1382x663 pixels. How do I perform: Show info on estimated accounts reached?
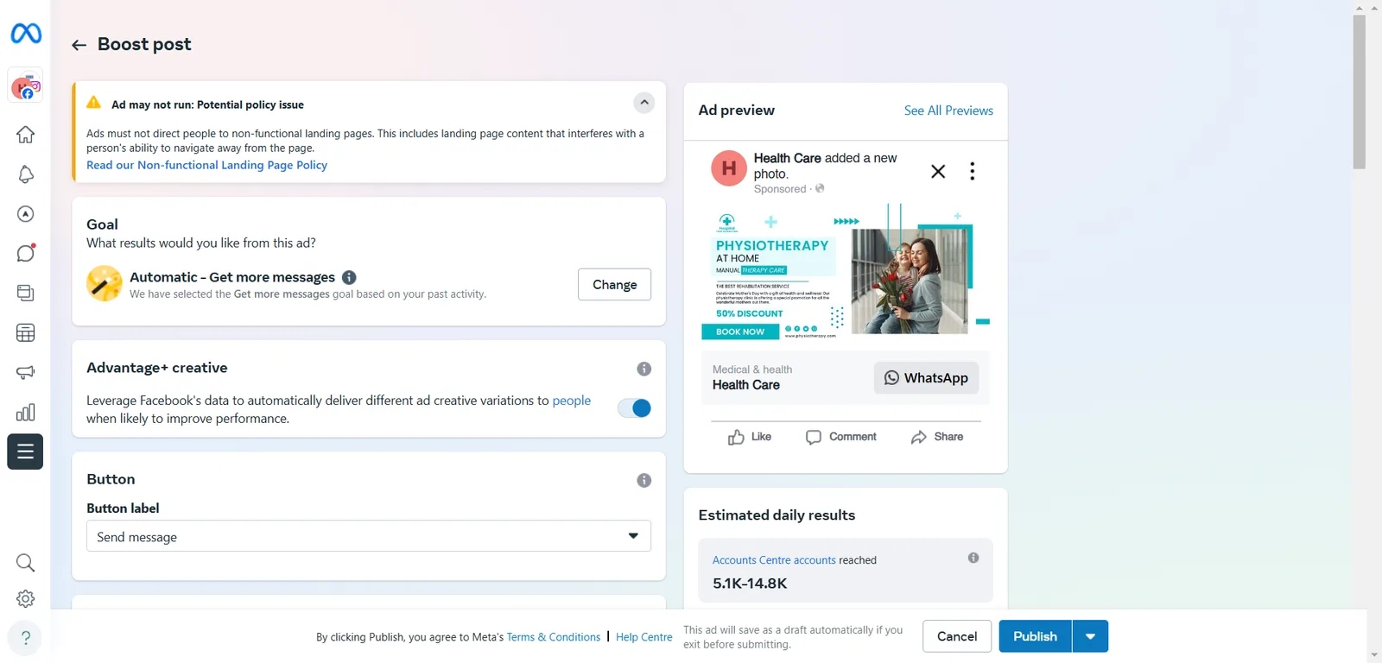pos(973,558)
